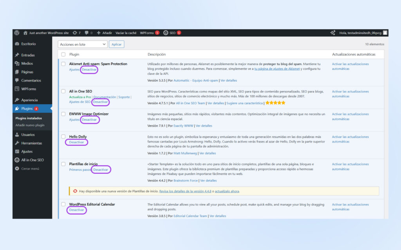Open the WordPress logo menu
The height and width of the screenshot is (250, 401).
point(17,33)
